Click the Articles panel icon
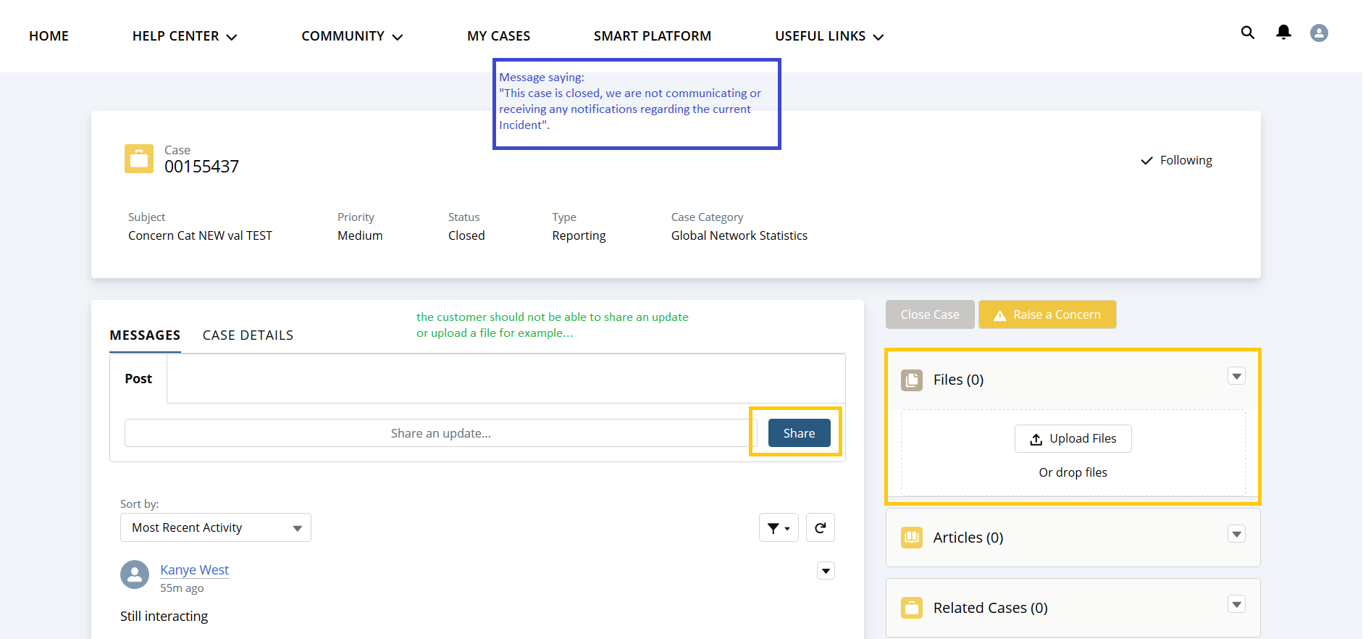1363x639 pixels. (912, 538)
